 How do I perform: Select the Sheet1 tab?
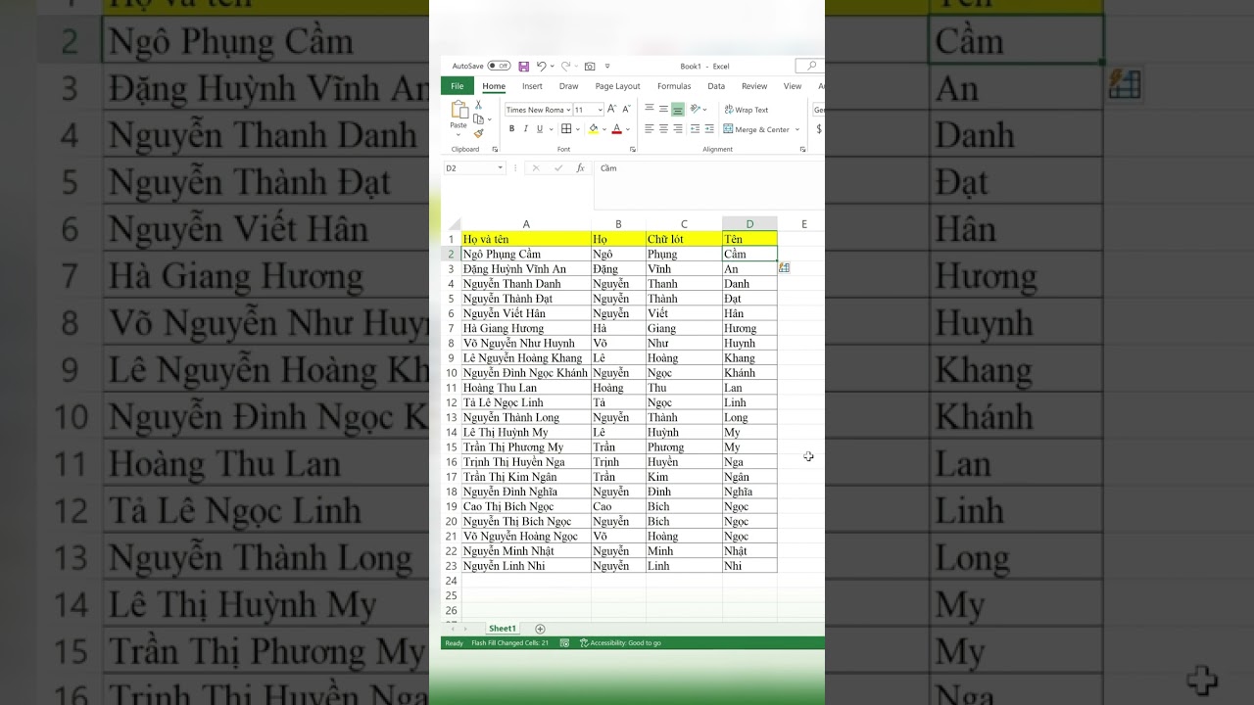click(503, 629)
